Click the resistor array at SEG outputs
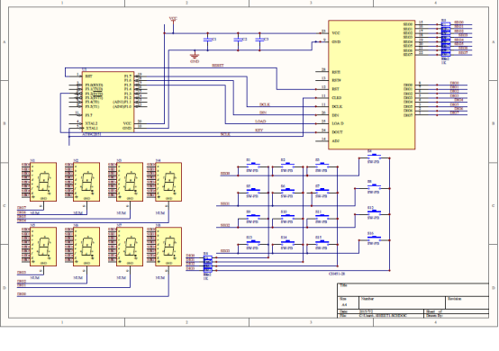Viewport: 499px width, 351px height. click(446, 39)
